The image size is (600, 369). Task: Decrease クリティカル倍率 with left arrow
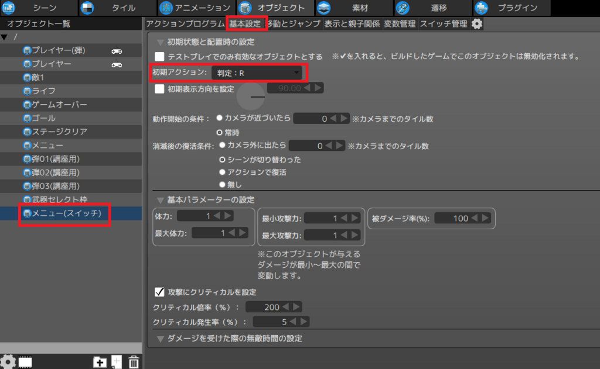point(285,307)
